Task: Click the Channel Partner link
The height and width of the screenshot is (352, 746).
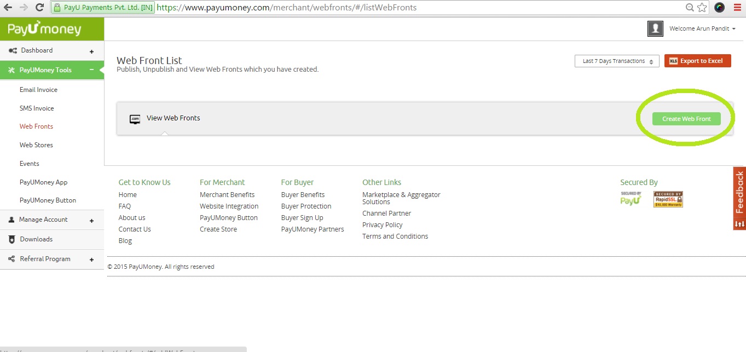Action: [x=386, y=213]
